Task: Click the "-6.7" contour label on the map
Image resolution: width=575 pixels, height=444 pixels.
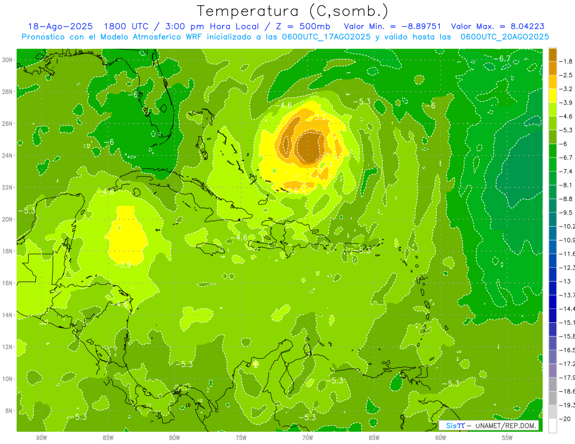Action: coord(502,58)
